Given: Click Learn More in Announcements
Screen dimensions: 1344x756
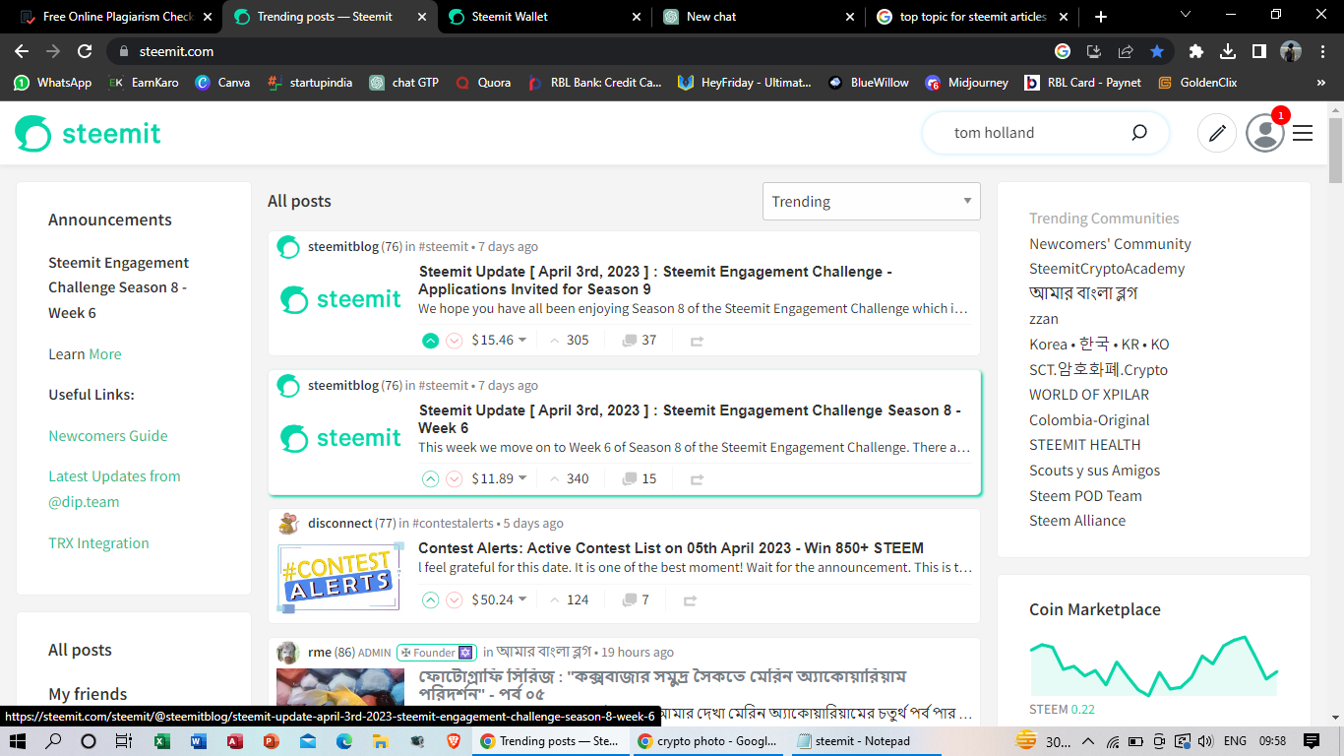Looking at the screenshot, I should tap(105, 353).
